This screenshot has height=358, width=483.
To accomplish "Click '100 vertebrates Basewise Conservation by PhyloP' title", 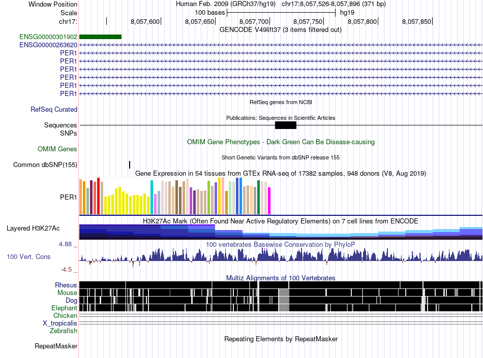I will coord(281,245).
